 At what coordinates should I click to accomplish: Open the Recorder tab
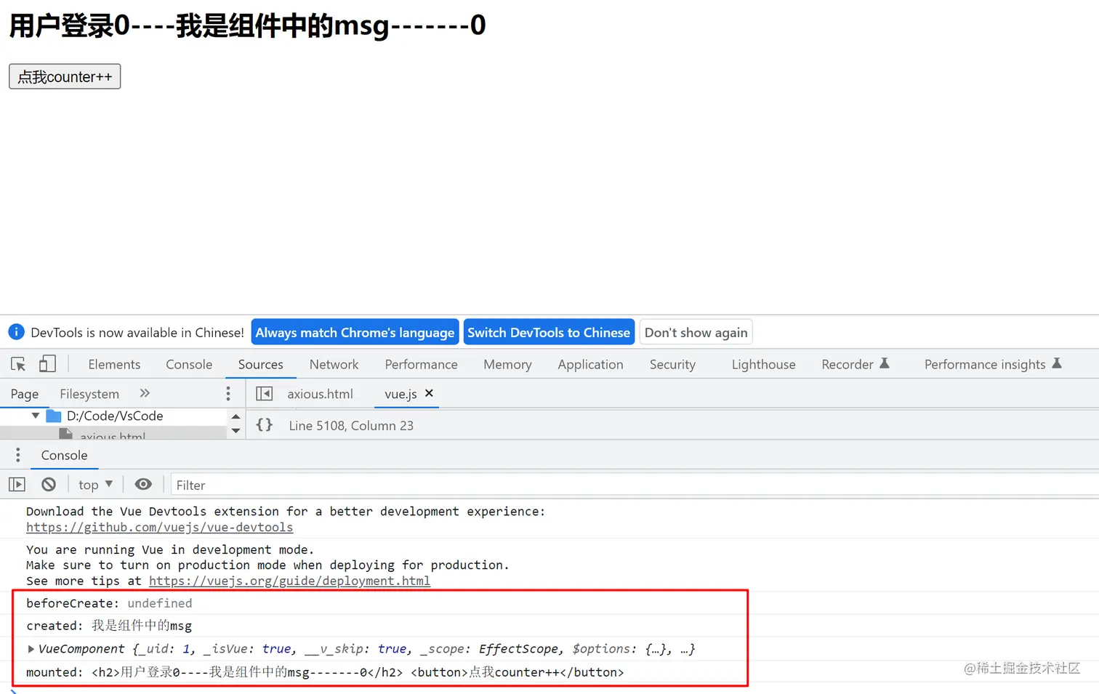click(855, 364)
